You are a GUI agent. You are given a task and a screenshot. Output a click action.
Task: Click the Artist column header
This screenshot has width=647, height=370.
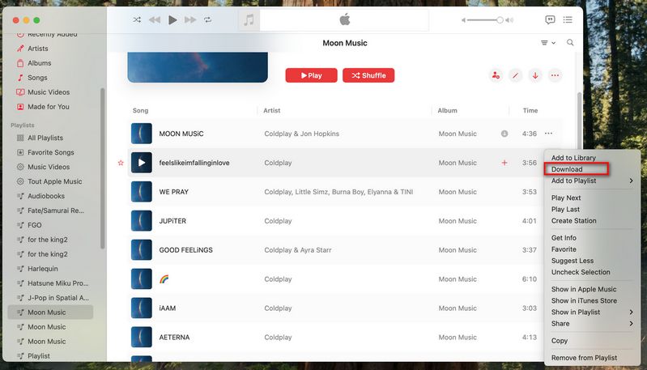tap(272, 111)
